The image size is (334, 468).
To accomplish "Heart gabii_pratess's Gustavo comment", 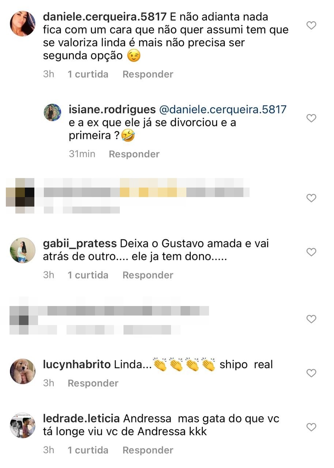I will coord(311,252).
